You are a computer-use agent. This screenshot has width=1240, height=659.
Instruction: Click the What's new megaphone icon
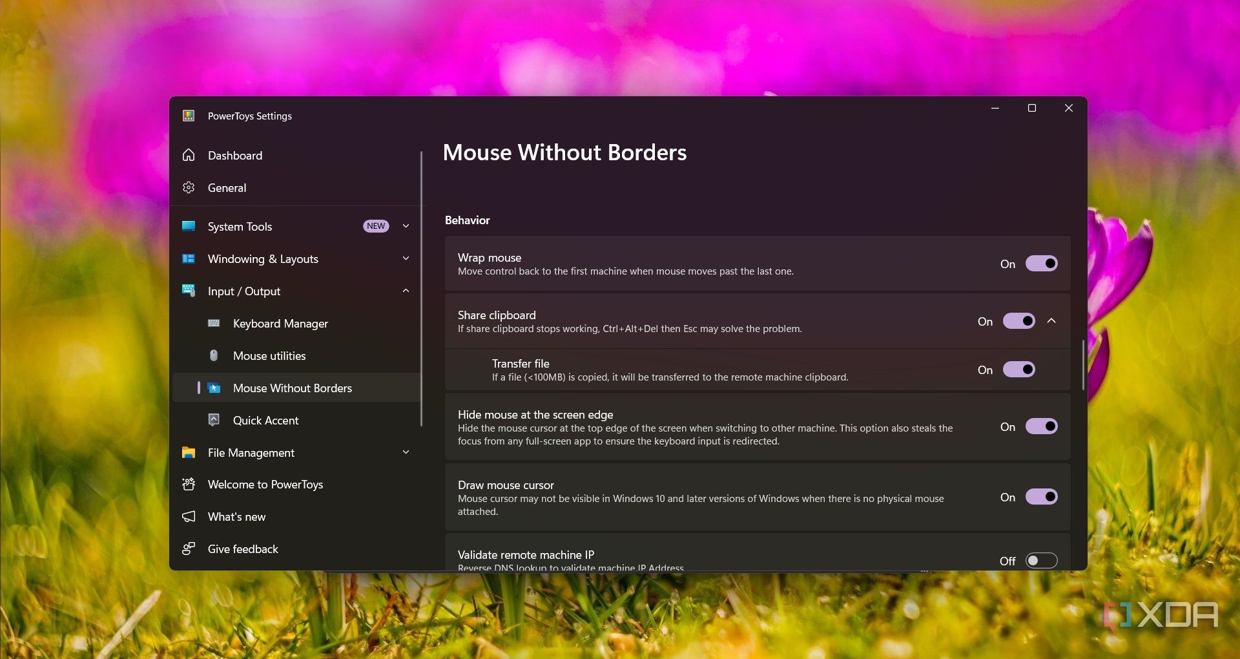(x=189, y=516)
